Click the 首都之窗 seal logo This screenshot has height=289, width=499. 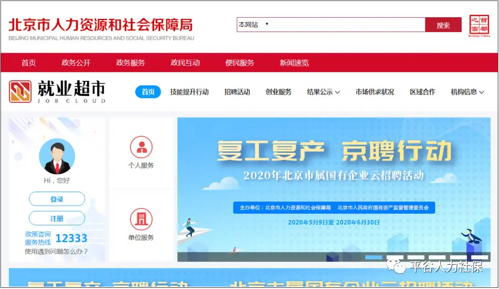point(479,25)
